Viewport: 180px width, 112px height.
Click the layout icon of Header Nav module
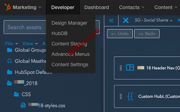pos(130,67)
